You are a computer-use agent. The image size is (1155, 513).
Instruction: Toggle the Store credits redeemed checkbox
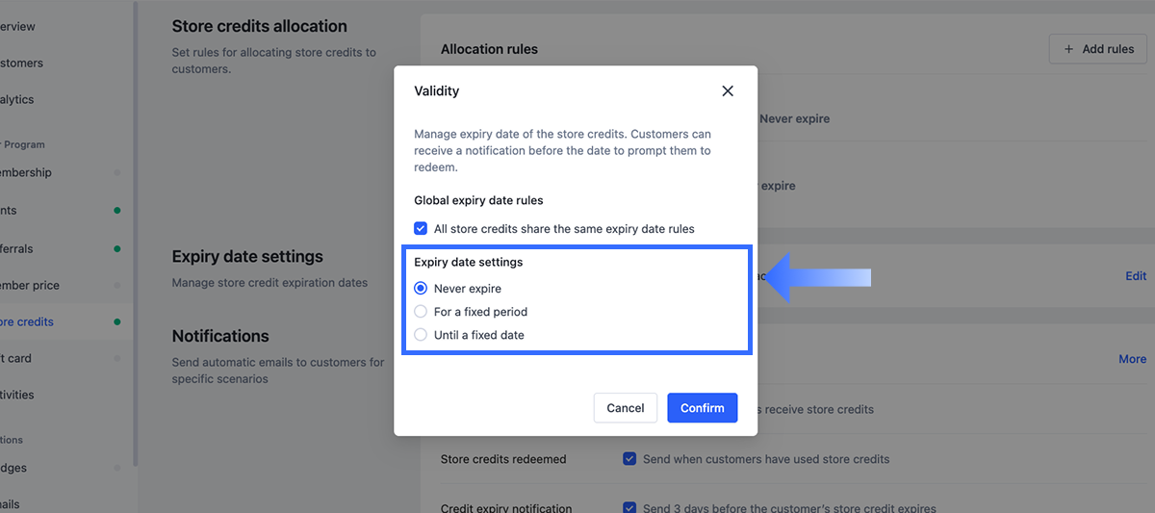[629, 459]
